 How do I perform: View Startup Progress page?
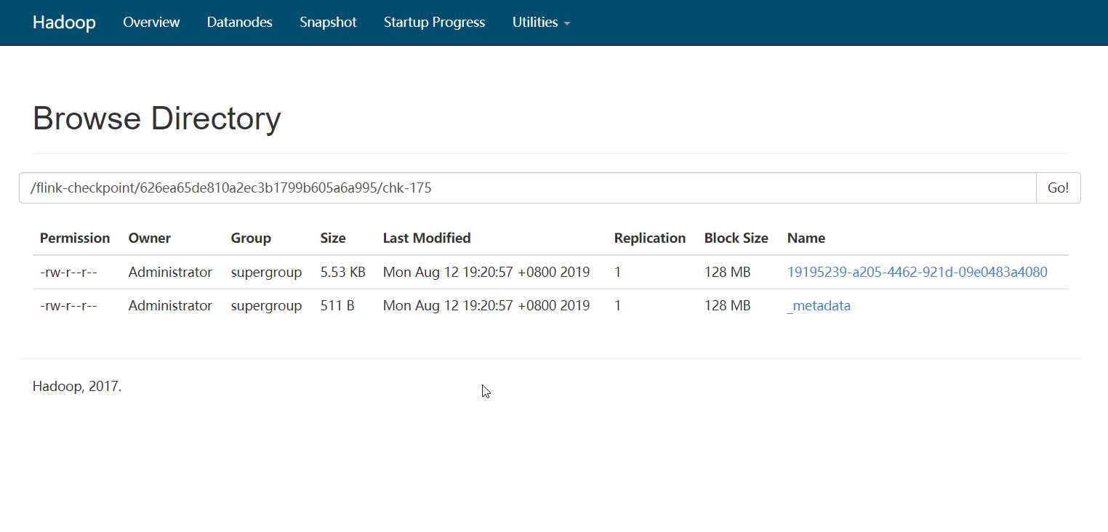click(x=434, y=23)
